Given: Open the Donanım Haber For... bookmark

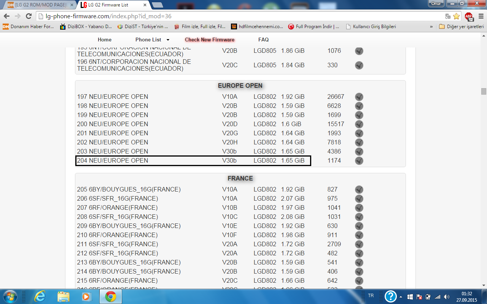Looking at the screenshot, I should tap(29, 27).
